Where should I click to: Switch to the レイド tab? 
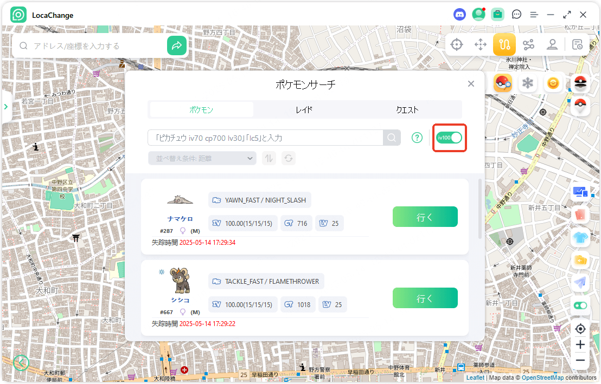[304, 110]
